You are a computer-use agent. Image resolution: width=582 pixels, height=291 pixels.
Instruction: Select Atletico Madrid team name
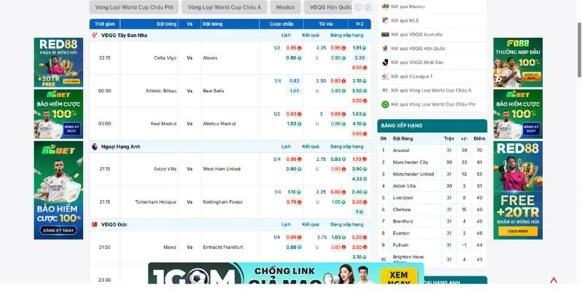tap(219, 124)
